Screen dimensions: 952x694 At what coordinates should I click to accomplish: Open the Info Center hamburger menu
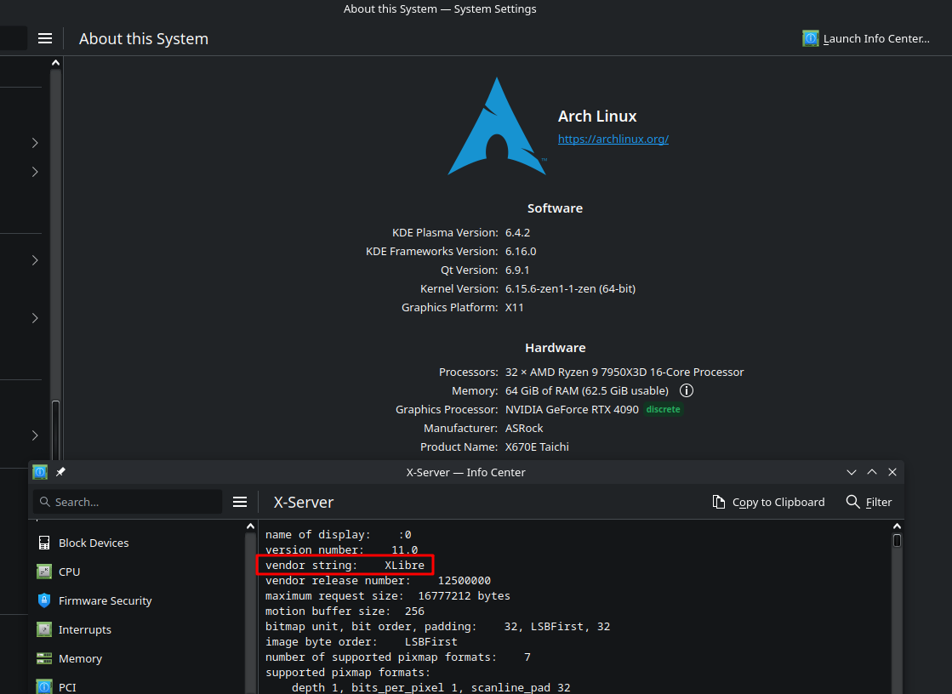(x=240, y=502)
